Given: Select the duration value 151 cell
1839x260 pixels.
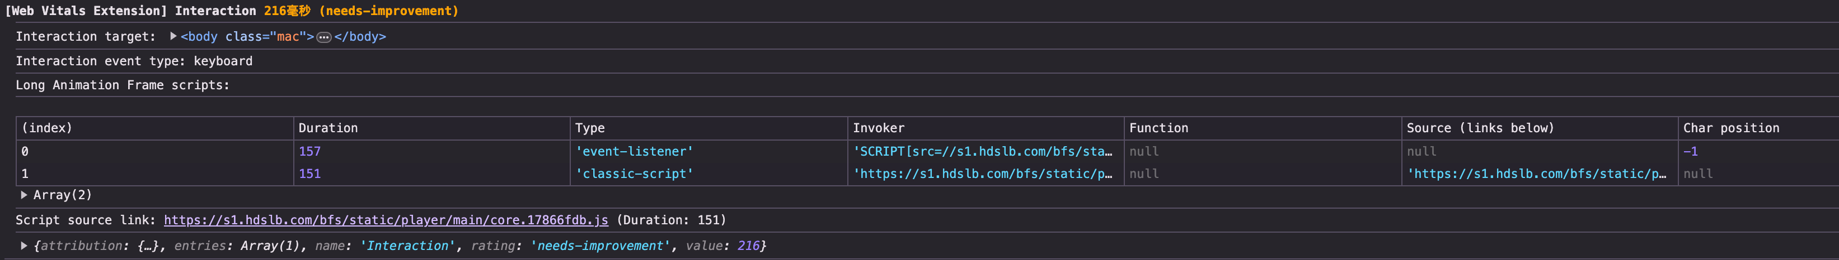Looking at the screenshot, I should point(310,174).
